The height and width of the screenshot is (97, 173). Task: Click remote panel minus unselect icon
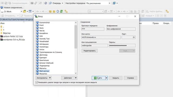pos(161,16)
